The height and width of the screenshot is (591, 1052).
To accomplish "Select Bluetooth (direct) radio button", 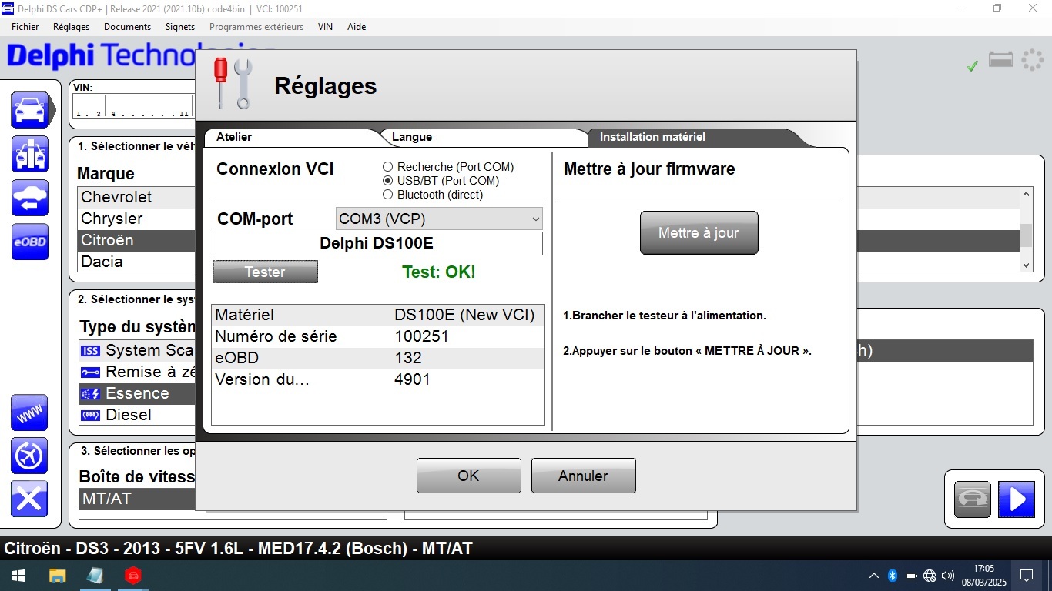I will 388,195.
